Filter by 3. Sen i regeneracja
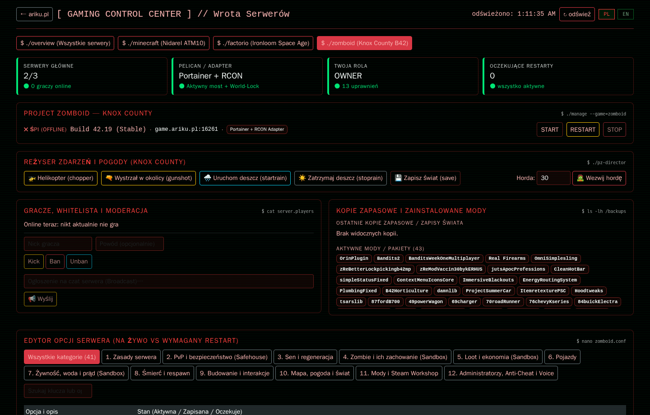 tap(305, 357)
